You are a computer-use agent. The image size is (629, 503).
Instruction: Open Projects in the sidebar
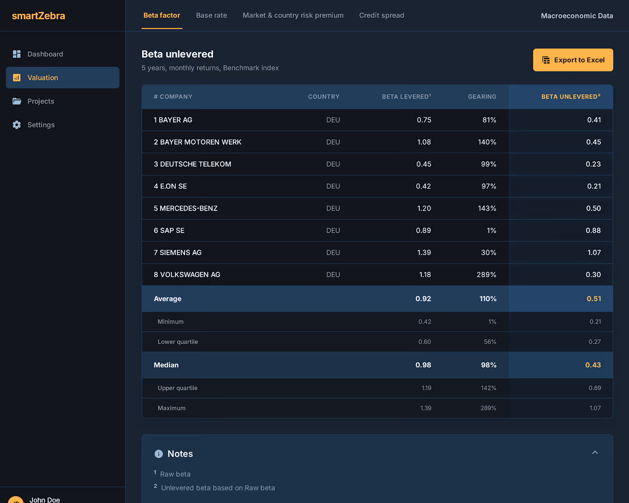(63, 101)
